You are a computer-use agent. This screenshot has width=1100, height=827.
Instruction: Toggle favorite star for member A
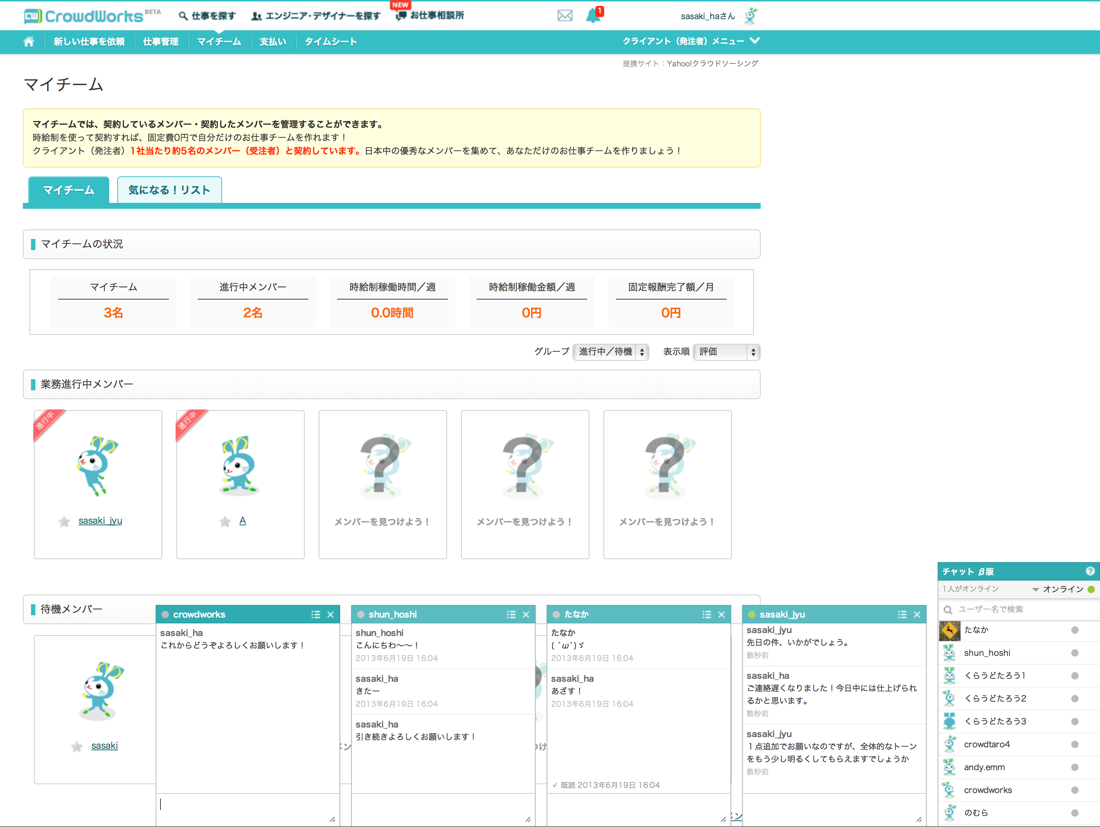(224, 522)
